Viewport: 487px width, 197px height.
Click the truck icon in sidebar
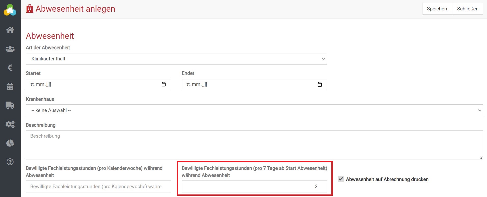(x=10, y=105)
